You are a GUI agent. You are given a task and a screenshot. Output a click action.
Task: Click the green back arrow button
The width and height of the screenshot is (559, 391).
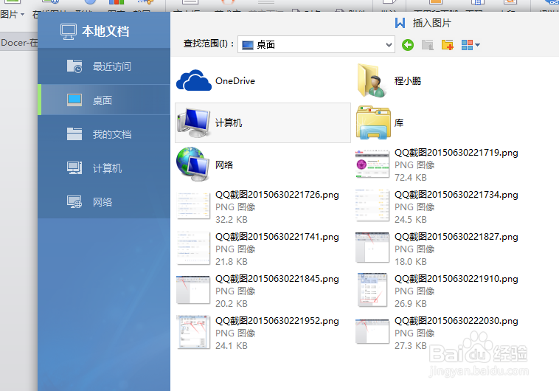pos(408,45)
